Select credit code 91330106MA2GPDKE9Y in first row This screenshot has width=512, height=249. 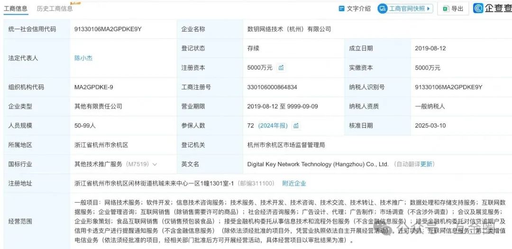tap(108, 29)
